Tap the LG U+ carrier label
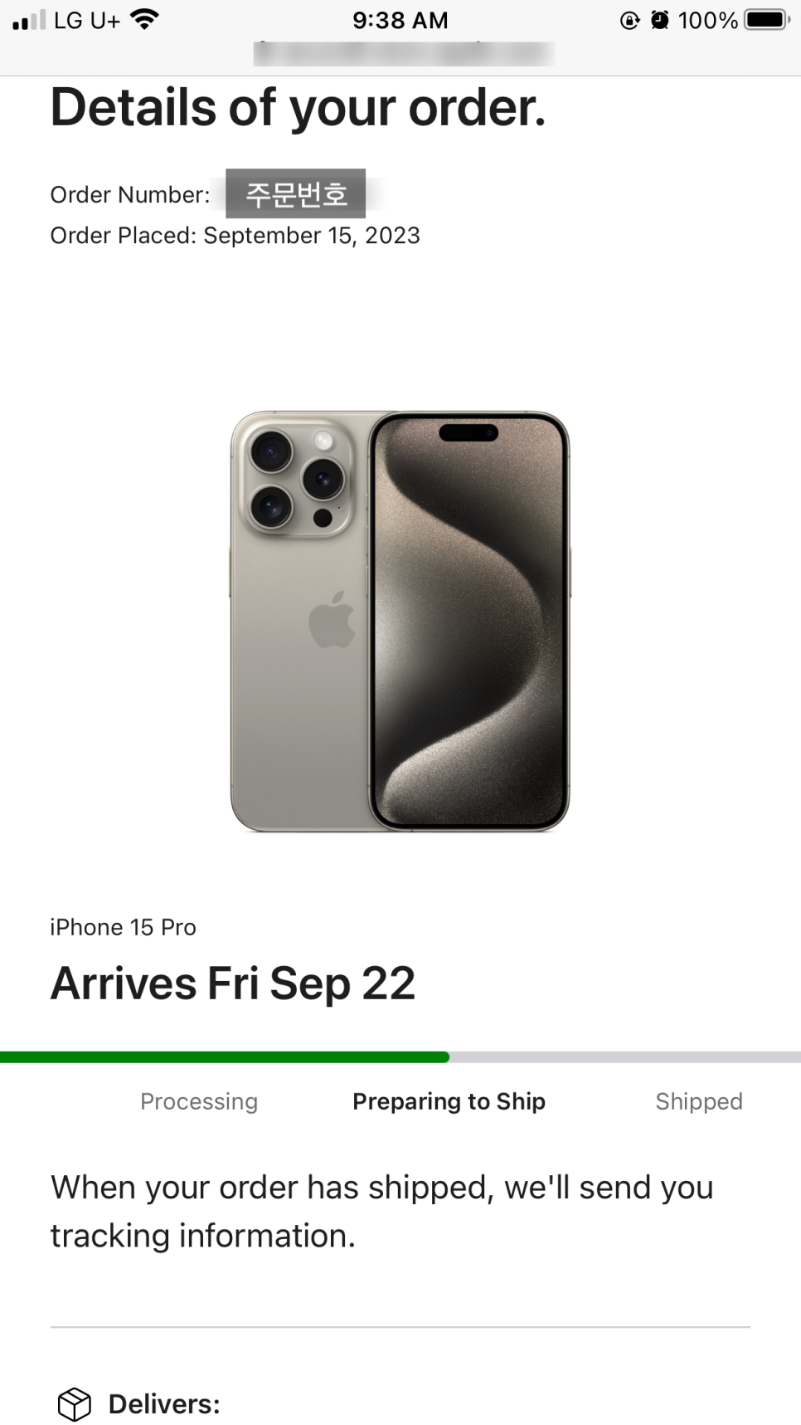The image size is (801, 1425). click(87, 20)
